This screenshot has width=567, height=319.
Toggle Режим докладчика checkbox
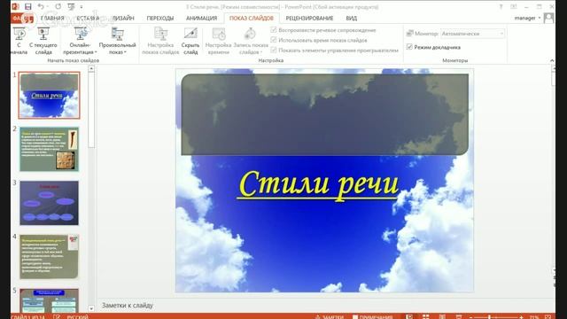(x=409, y=47)
